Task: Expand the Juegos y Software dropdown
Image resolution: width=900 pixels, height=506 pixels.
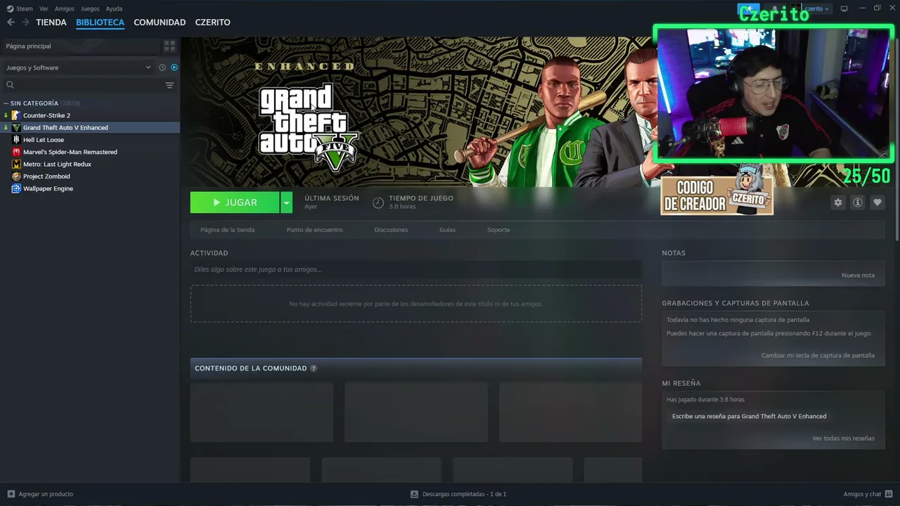Action: click(78, 67)
